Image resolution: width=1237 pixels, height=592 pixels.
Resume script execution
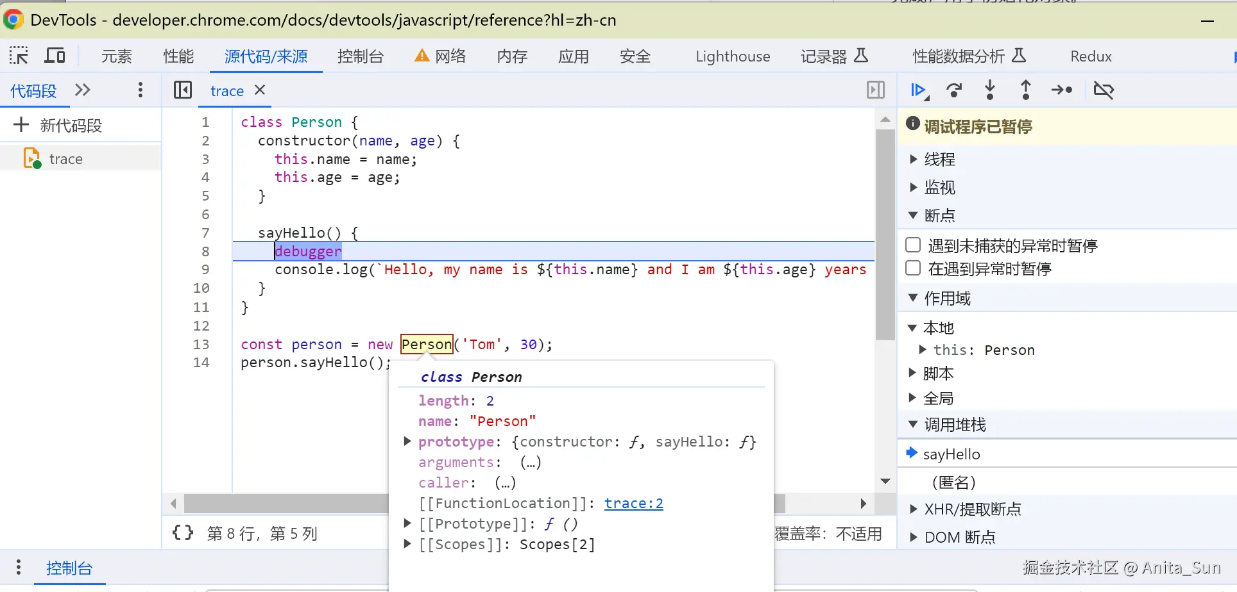pos(920,90)
